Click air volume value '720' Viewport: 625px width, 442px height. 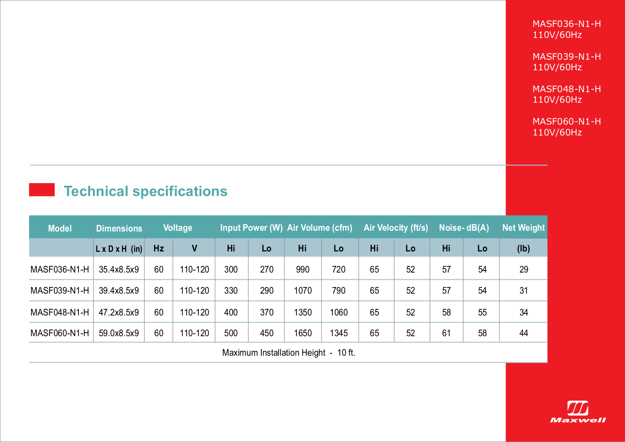pos(339,269)
